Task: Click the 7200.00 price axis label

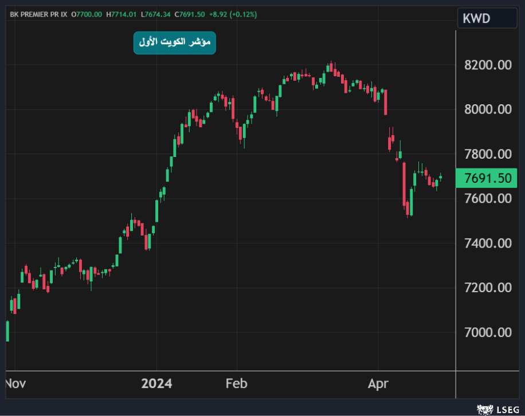Action: tap(487, 288)
